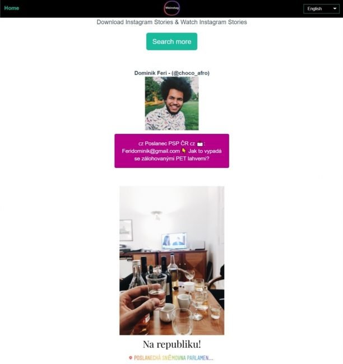
Task: Click the pointing-down hand emoji in bio
Action: pos(184,151)
